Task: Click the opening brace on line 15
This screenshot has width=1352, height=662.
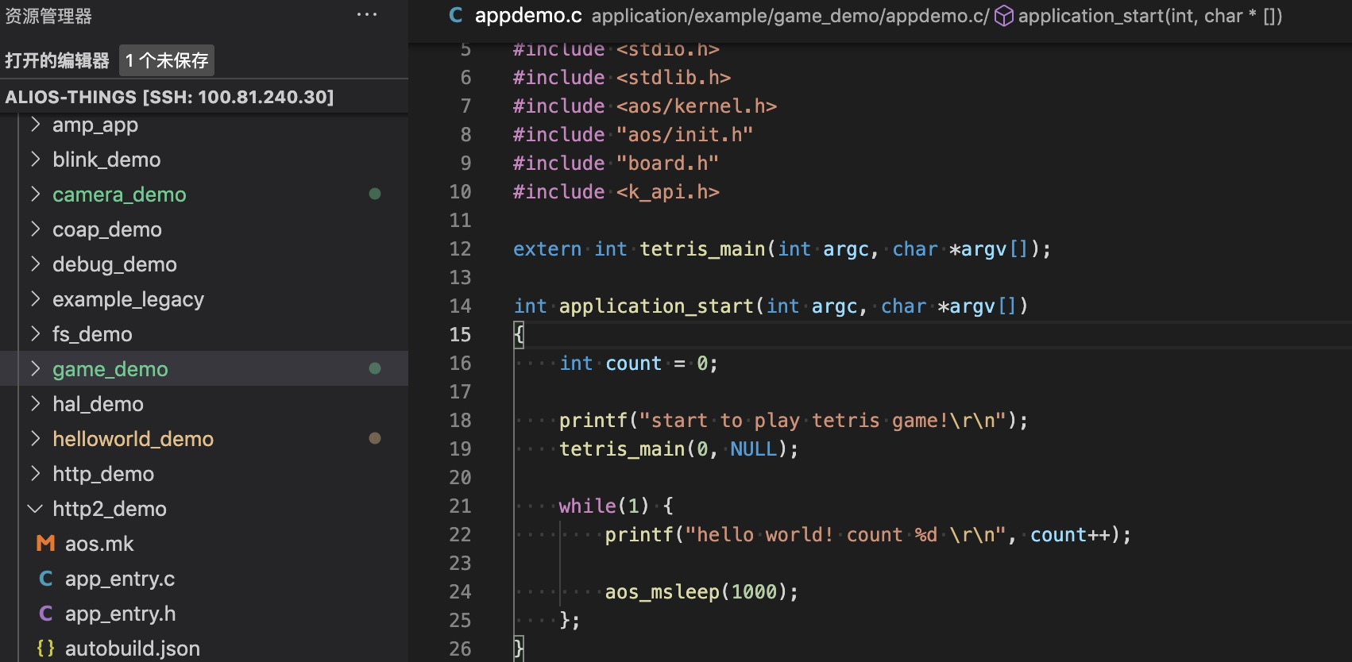Action: (x=519, y=335)
